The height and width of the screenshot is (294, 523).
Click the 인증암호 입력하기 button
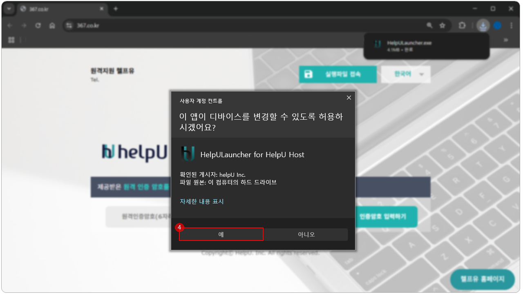coord(382,216)
